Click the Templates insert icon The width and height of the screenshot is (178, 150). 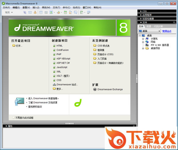82,12
